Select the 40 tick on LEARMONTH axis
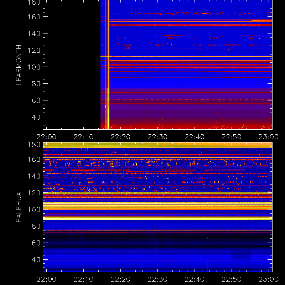 [x=36, y=117]
